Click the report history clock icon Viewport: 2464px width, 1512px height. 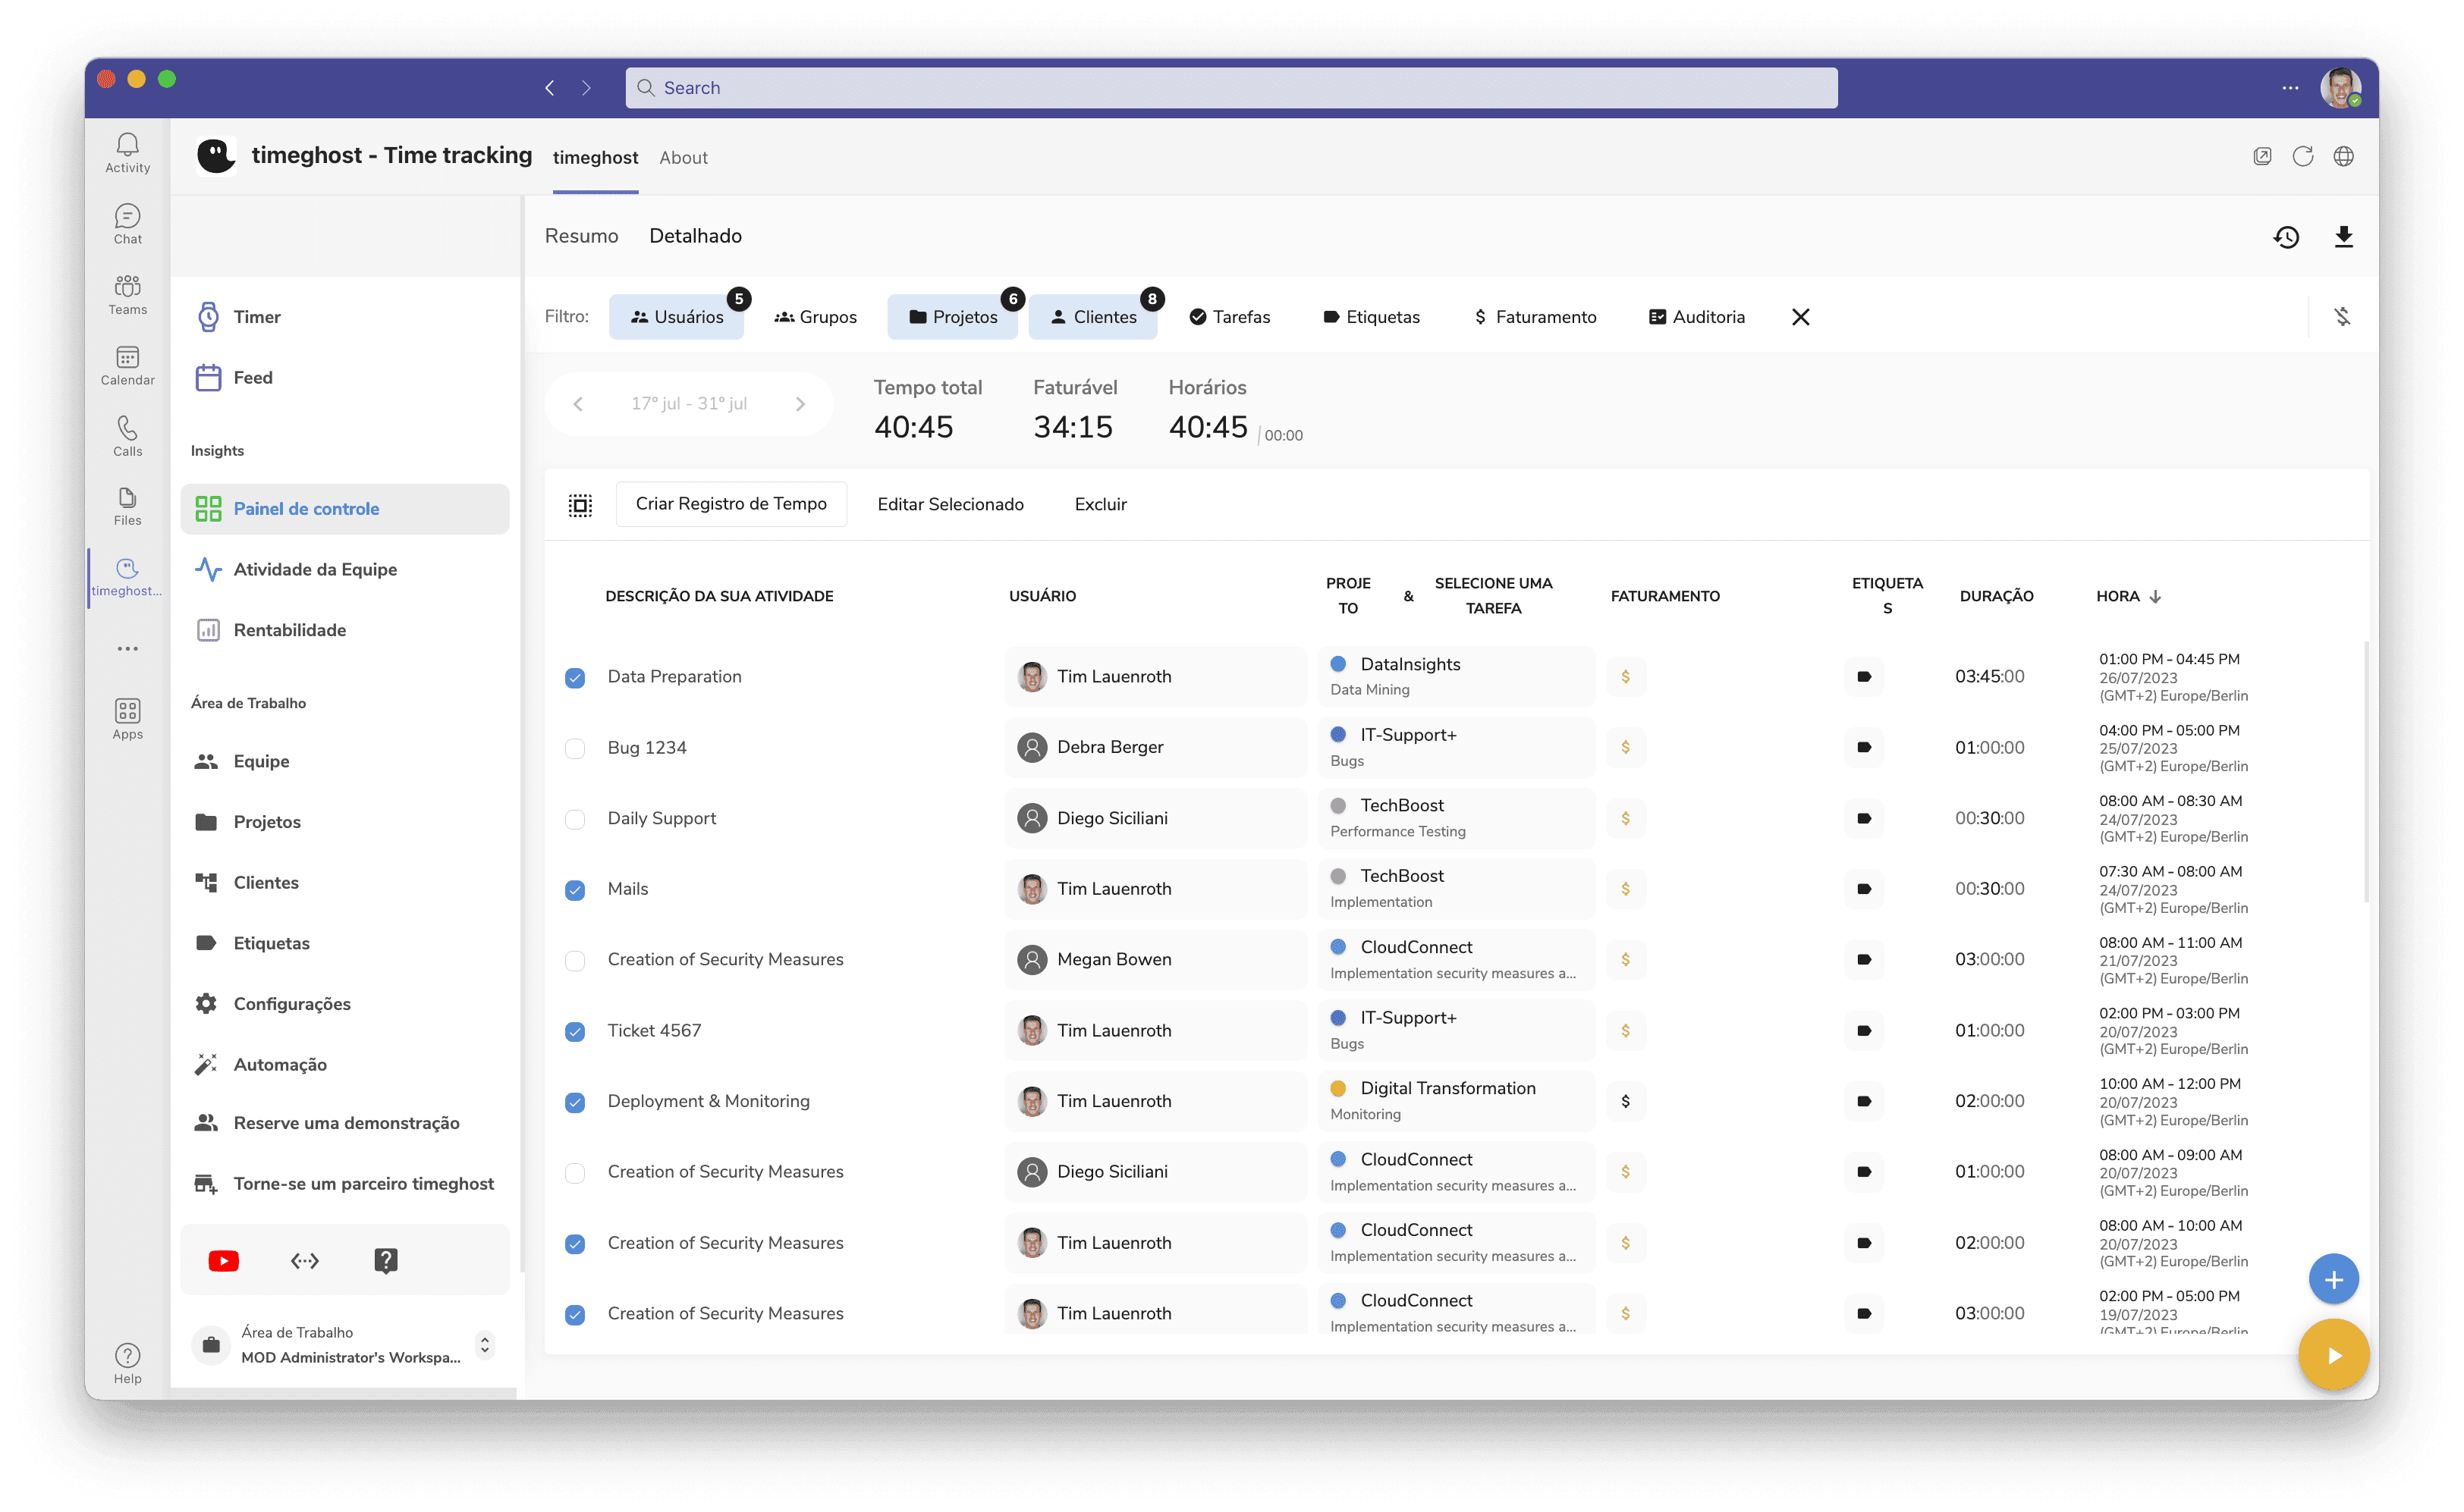[2286, 237]
